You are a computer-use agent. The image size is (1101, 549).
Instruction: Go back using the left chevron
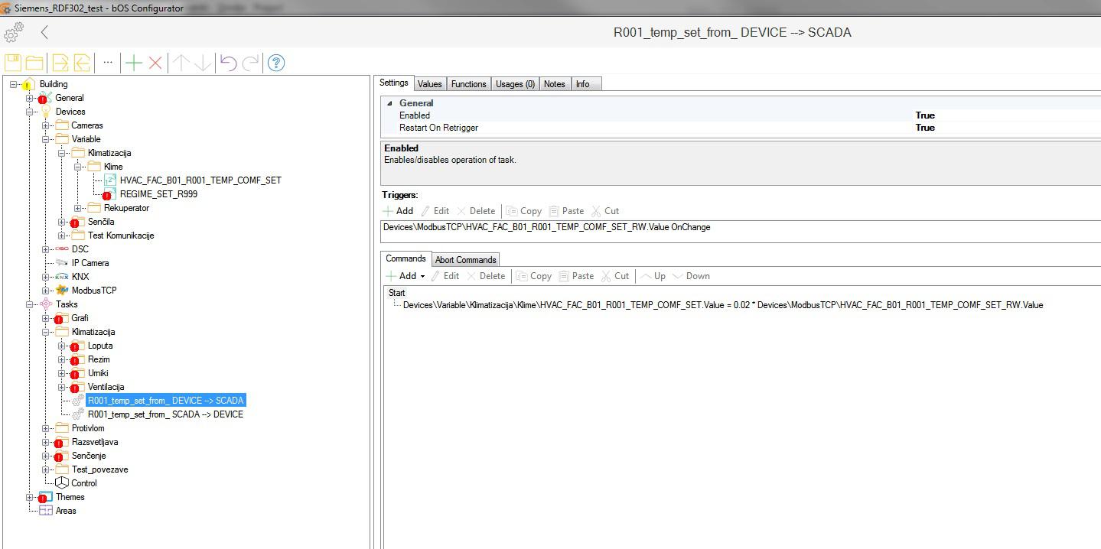click(44, 32)
